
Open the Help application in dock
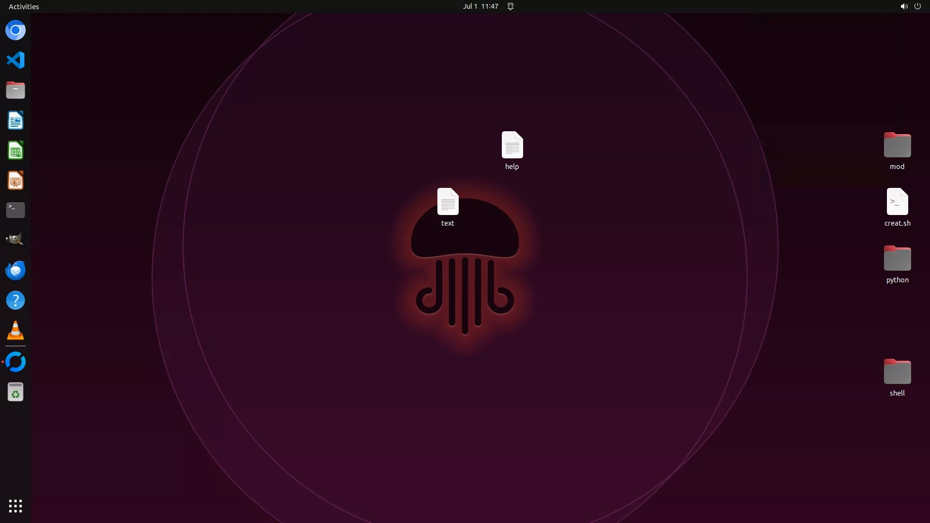[x=15, y=301]
